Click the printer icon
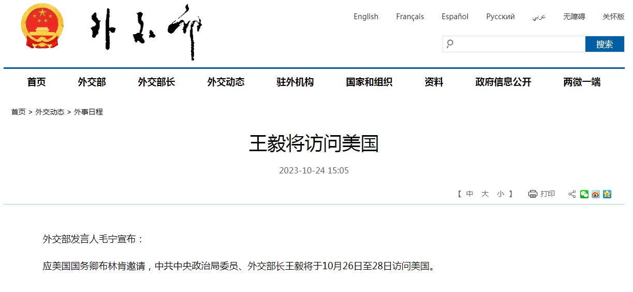The width and height of the screenshot is (633, 292). [533, 194]
